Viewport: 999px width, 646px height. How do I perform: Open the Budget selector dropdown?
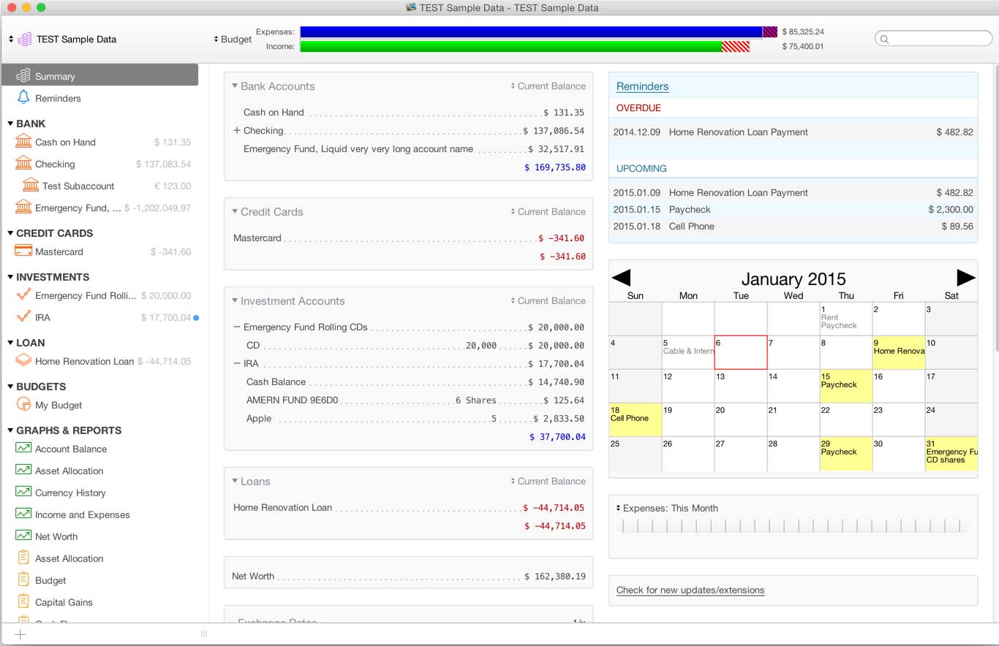[233, 39]
